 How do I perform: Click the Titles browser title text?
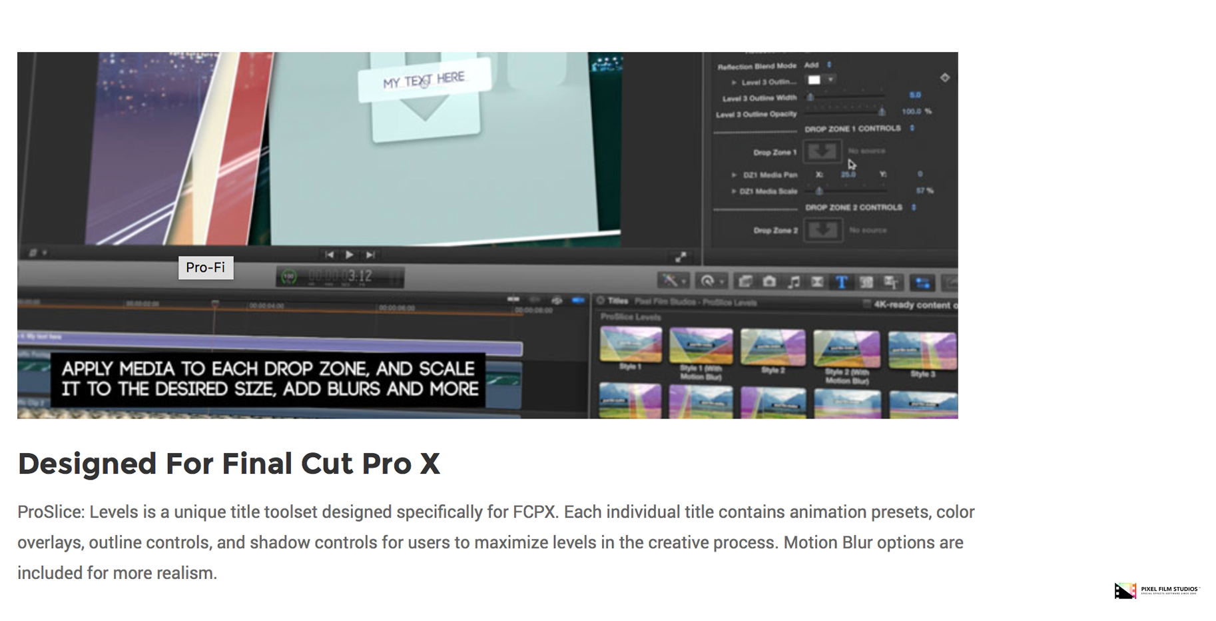click(618, 301)
